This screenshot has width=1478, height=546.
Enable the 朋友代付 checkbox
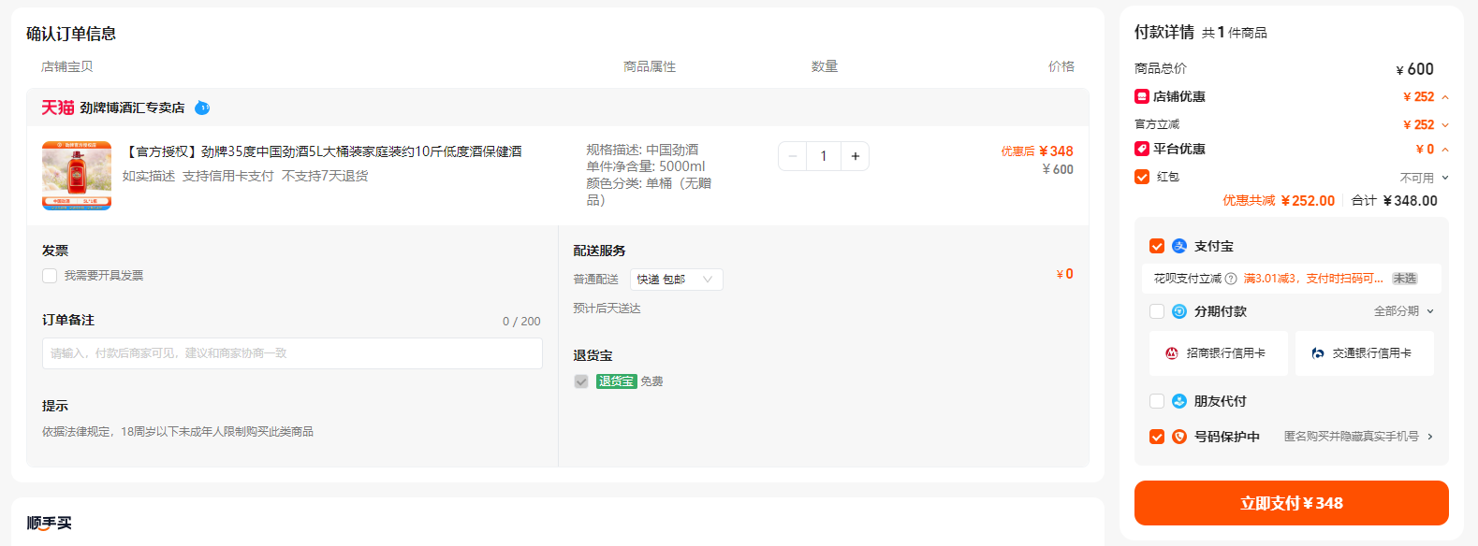click(x=1157, y=401)
